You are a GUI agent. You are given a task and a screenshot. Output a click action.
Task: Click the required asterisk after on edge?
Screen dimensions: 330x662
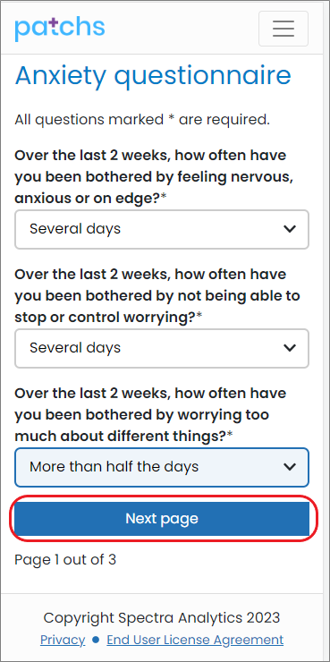(x=164, y=198)
